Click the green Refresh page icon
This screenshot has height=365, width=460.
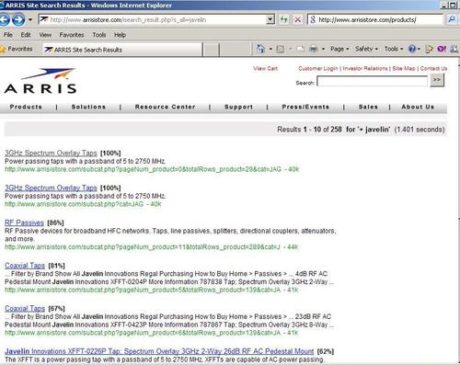click(284, 19)
